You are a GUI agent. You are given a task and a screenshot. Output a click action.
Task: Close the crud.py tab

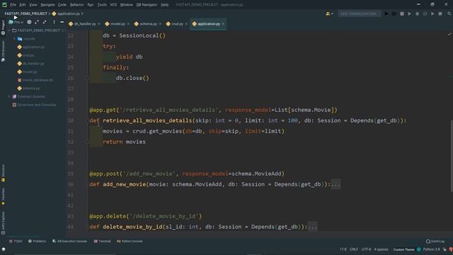pos(186,24)
